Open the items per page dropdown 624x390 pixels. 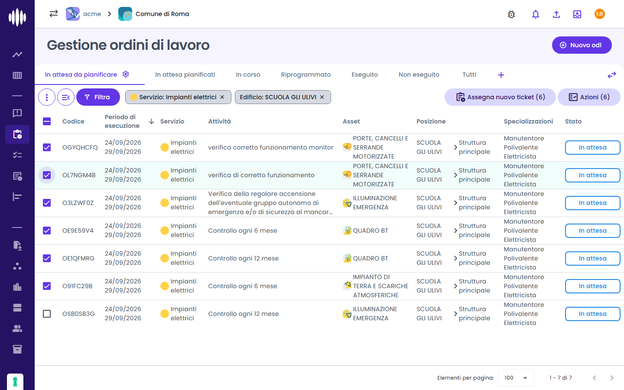pyautogui.click(x=516, y=378)
